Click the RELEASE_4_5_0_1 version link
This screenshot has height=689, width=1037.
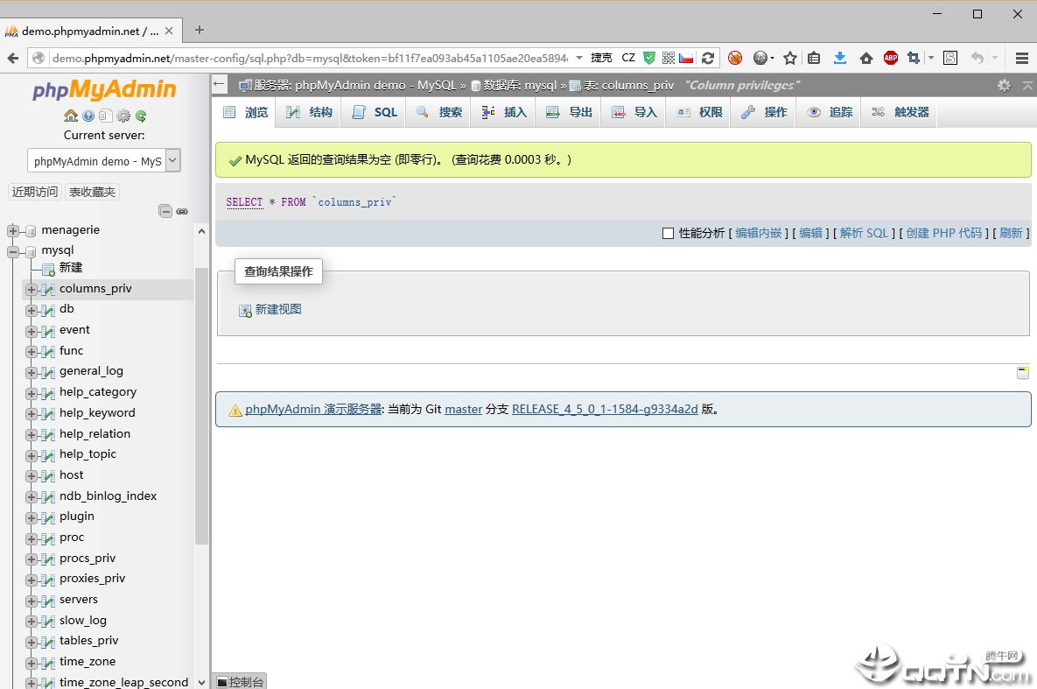tap(605, 409)
